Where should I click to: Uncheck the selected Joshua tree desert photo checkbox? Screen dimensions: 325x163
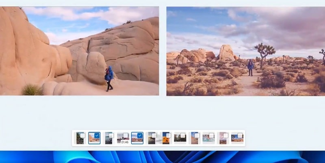click(x=140, y=135)
